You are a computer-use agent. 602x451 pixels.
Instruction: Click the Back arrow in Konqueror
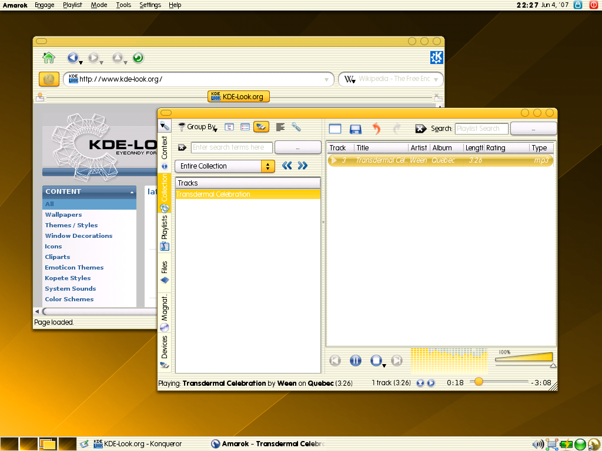point(72,58)
